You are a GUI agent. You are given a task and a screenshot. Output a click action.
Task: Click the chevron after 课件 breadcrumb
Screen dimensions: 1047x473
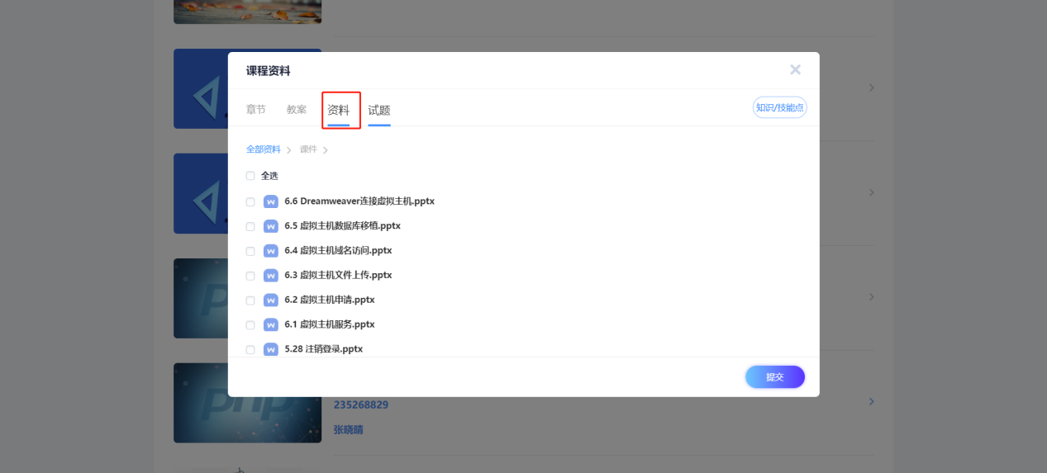click(x=326, y=150)
